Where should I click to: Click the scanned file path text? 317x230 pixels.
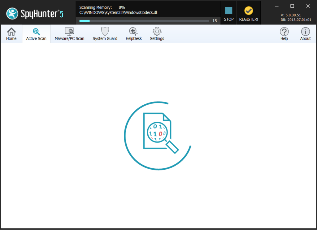point(119,12)
